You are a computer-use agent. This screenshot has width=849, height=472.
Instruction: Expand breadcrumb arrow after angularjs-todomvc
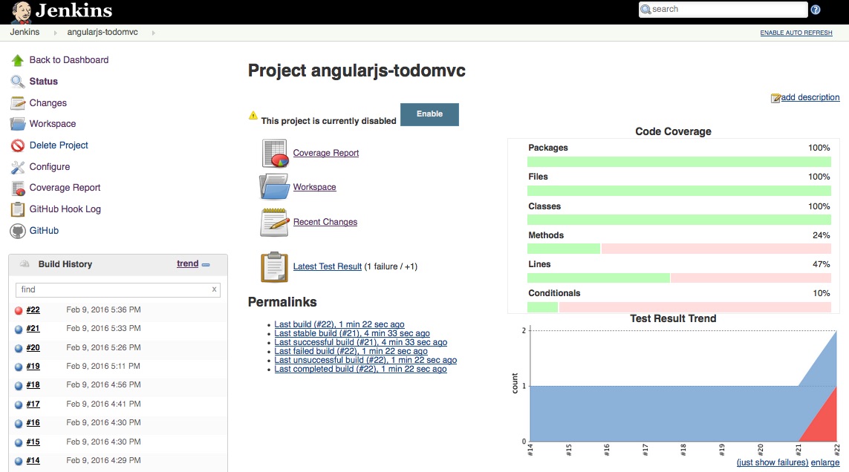[x=154, y=33]
